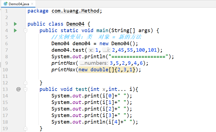Collapse the main method fold marker on line 4
This screenshot has width=216, height=132.
click(x=25, y=30)
